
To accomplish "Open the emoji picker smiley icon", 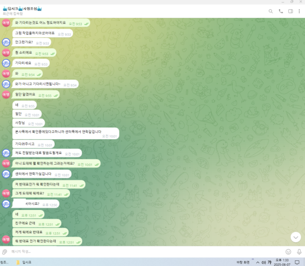I will (x=288, y=252).
